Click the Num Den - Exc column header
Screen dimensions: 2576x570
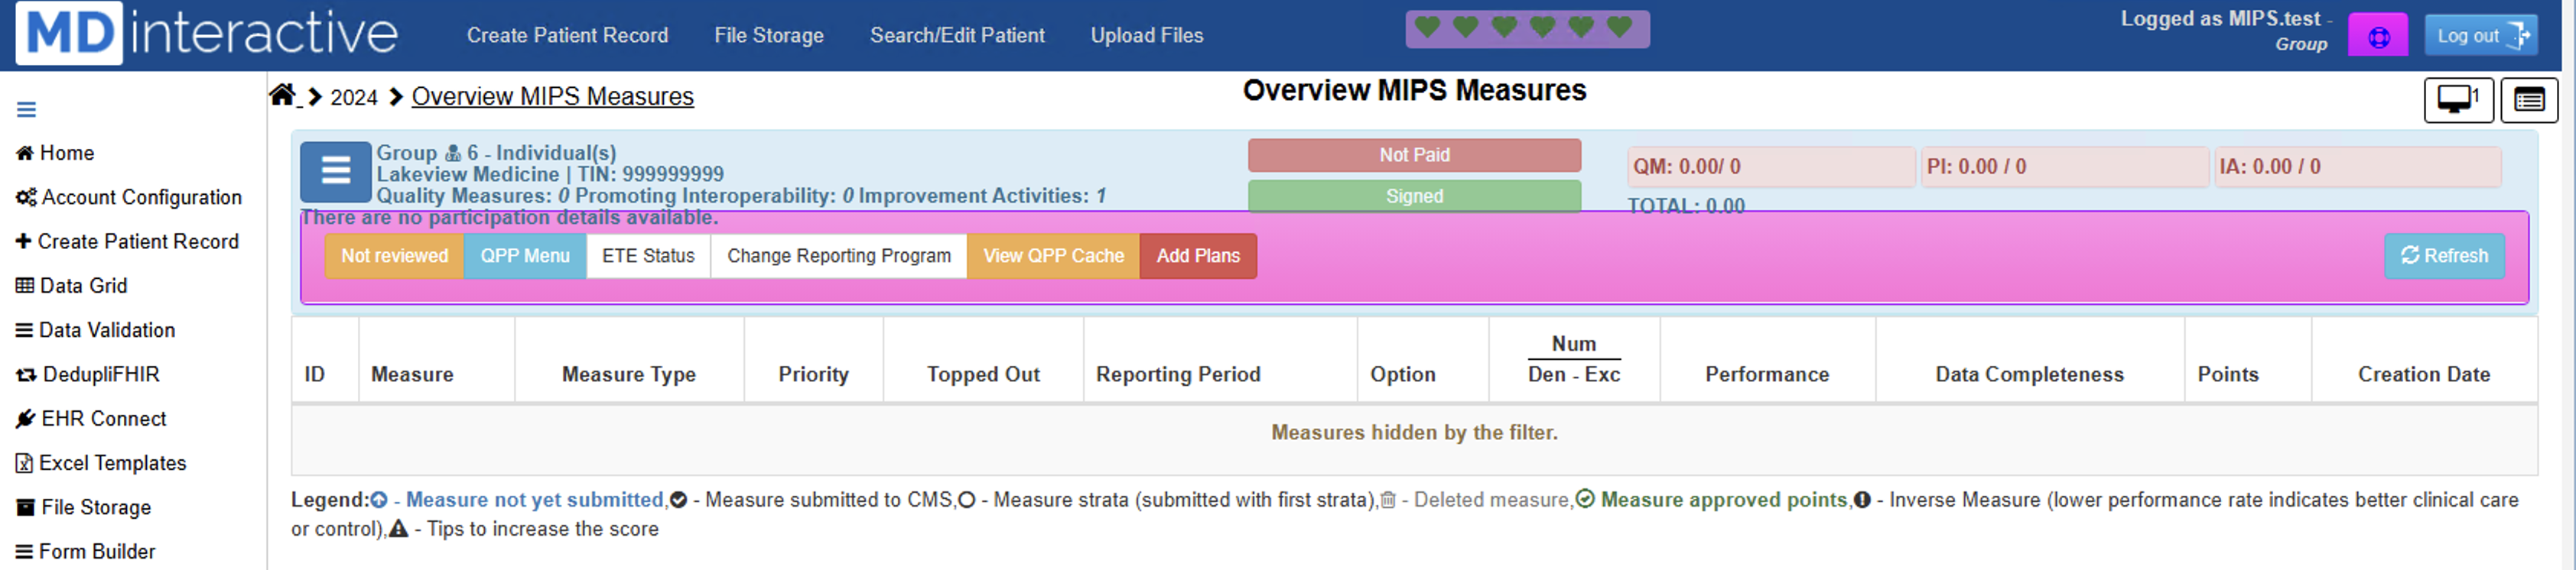coord(1573,359)
